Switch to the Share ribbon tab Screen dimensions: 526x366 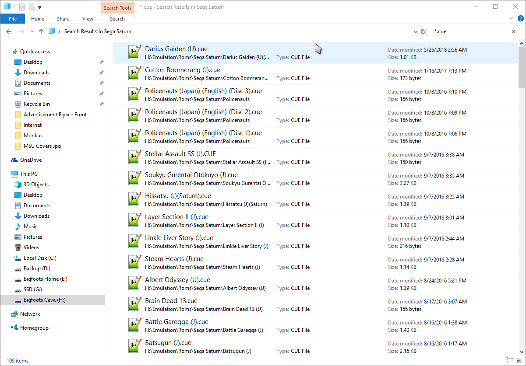(x=63, y=19)
